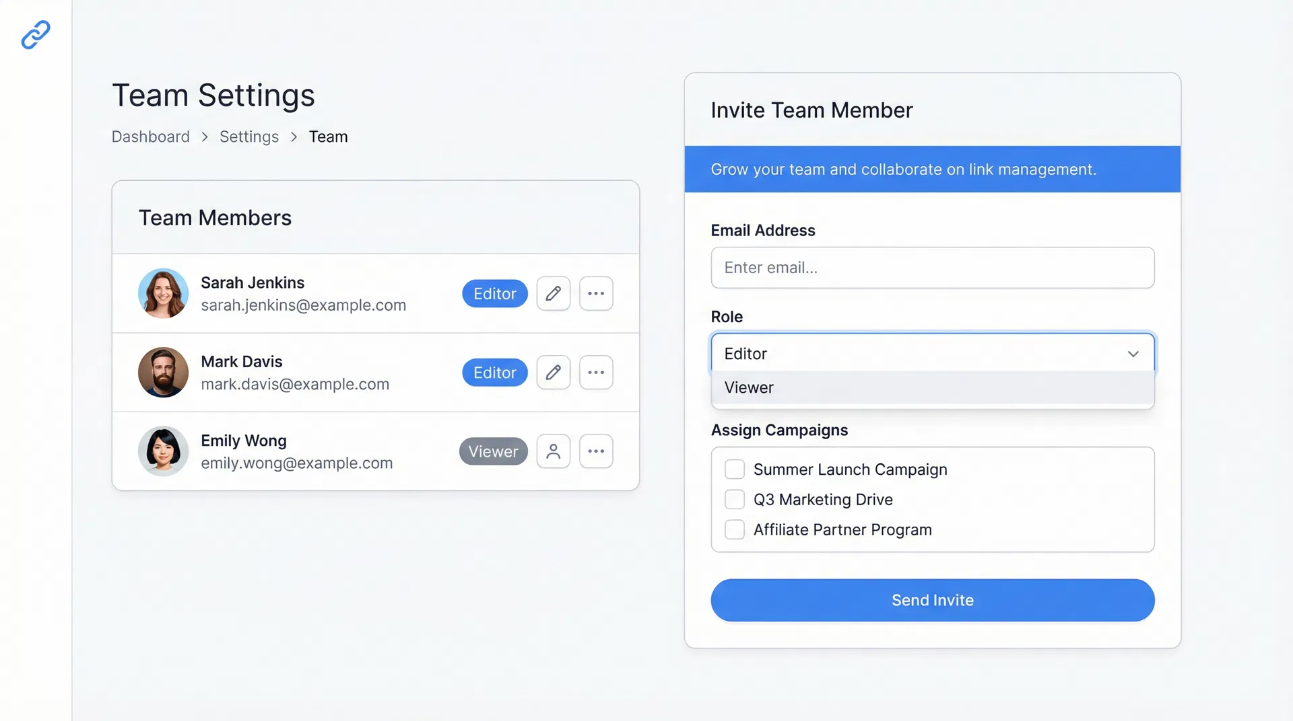This screenshot has height=721, width=1293.
Task: Open the more options menu for Mark Davis
Action: coord(596,372)
